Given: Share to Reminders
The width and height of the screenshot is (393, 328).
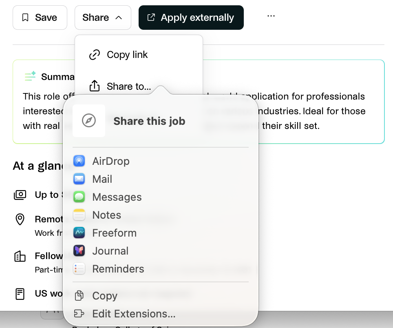Looking at the screenshot, I should pyautogui.click(x=160, y=269).
